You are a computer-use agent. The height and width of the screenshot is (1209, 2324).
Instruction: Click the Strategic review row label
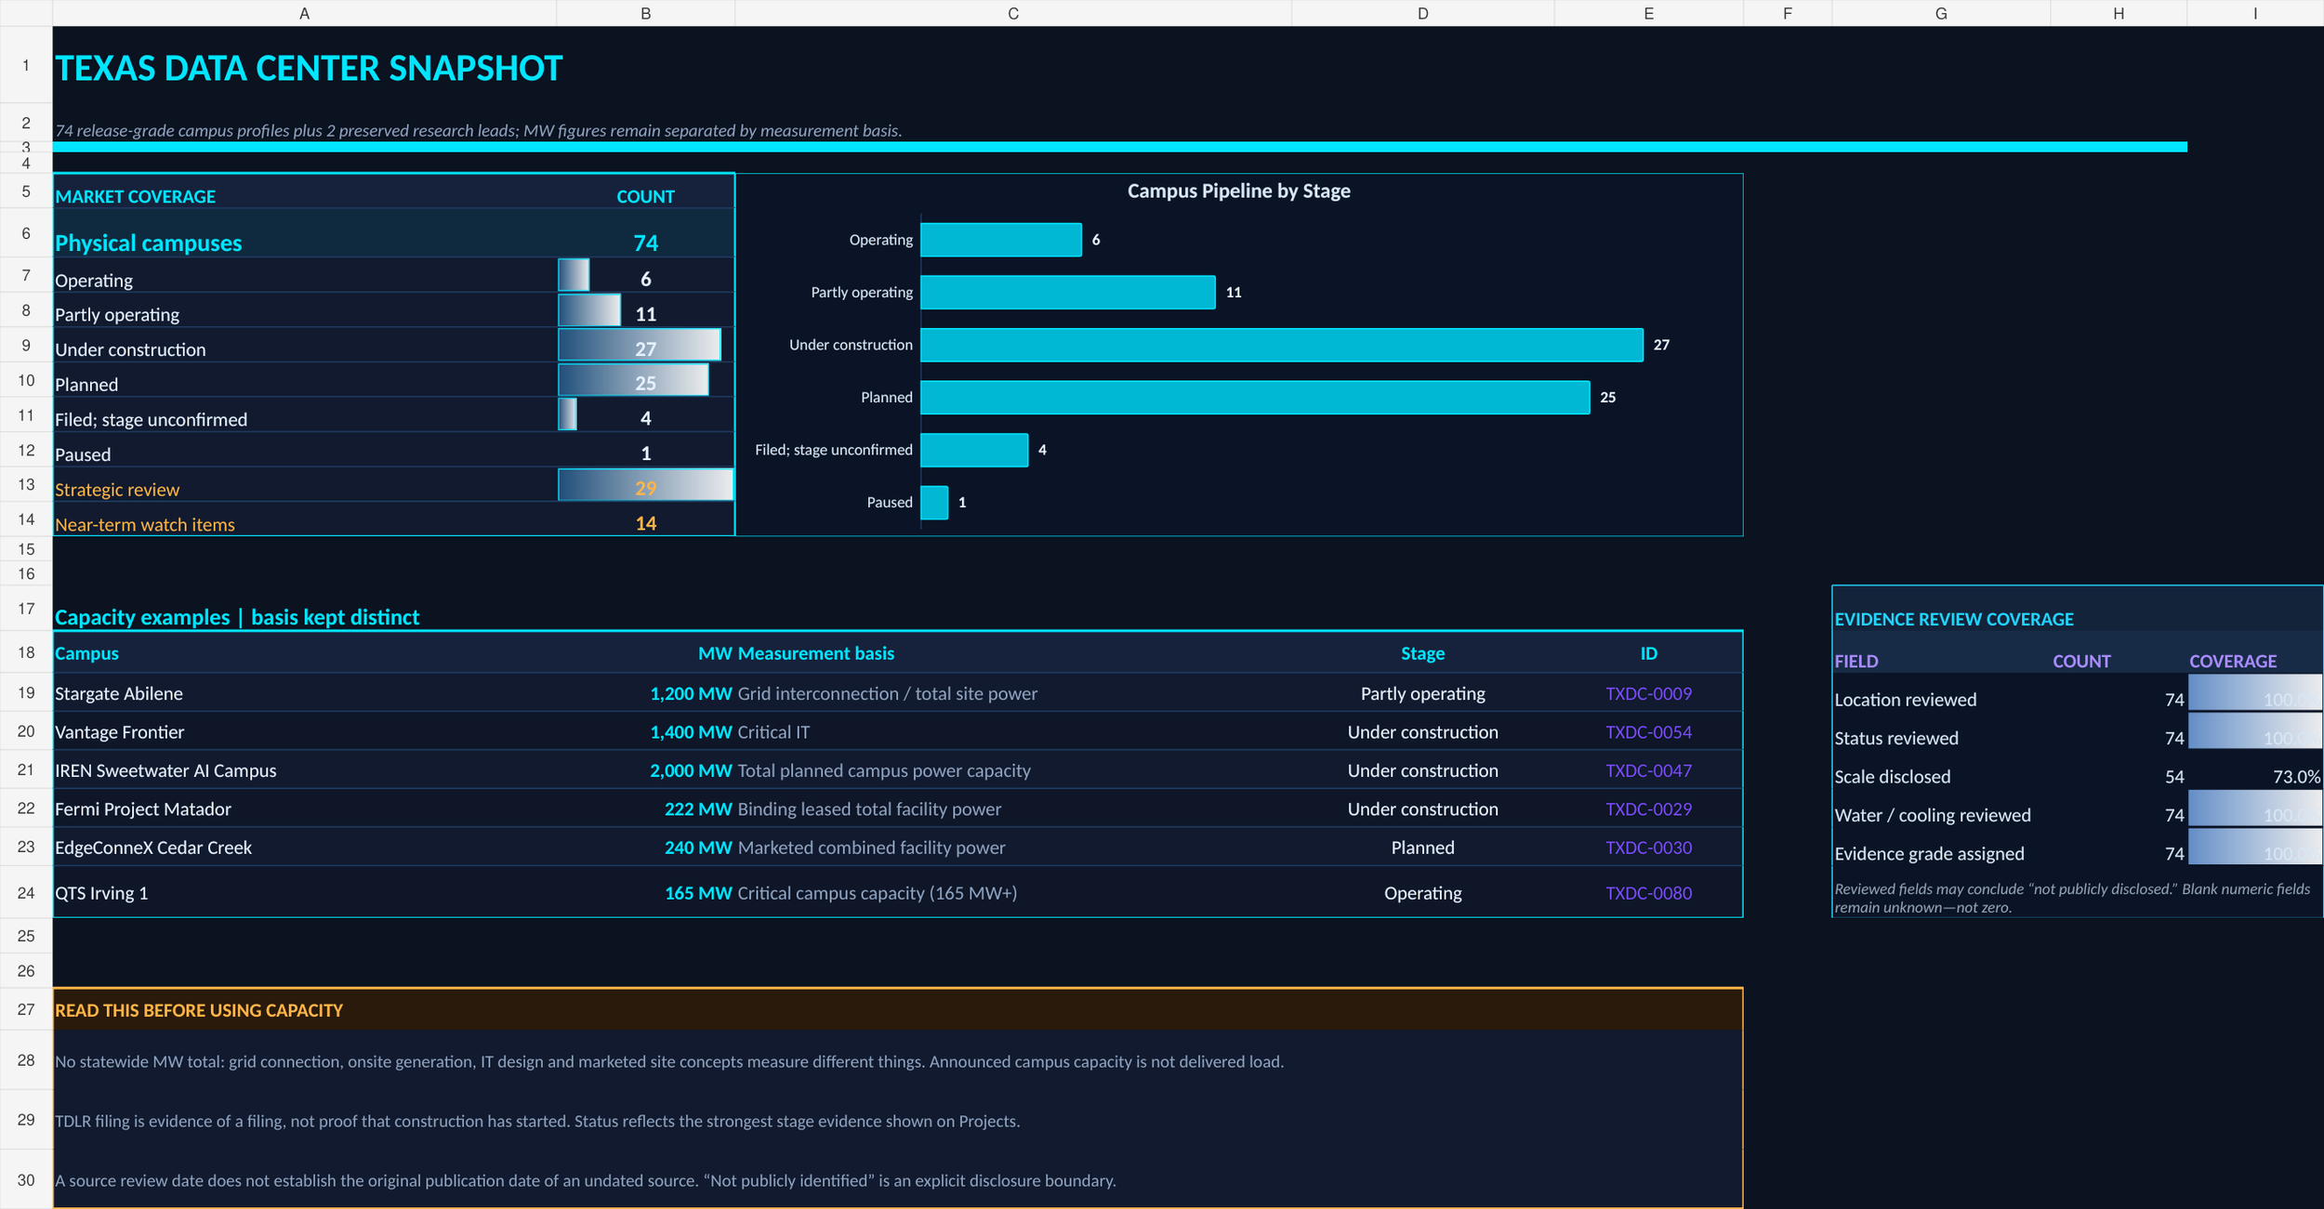pyautogui.click(x=117, y=490)
